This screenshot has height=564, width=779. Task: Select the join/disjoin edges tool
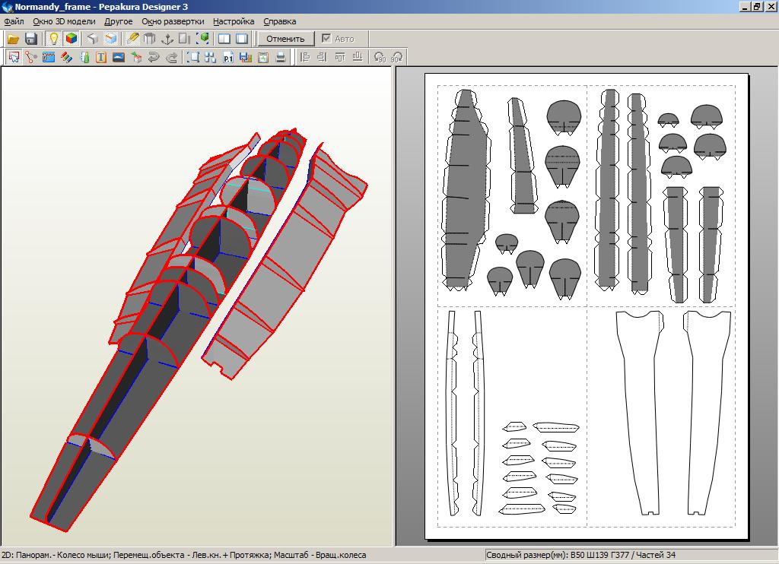(x=30, y=57)
